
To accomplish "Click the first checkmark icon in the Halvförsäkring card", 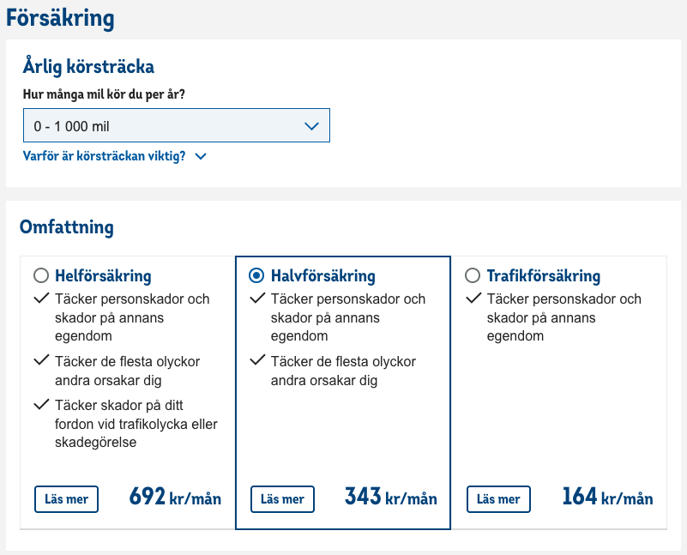I will click(x=256, y=299).
